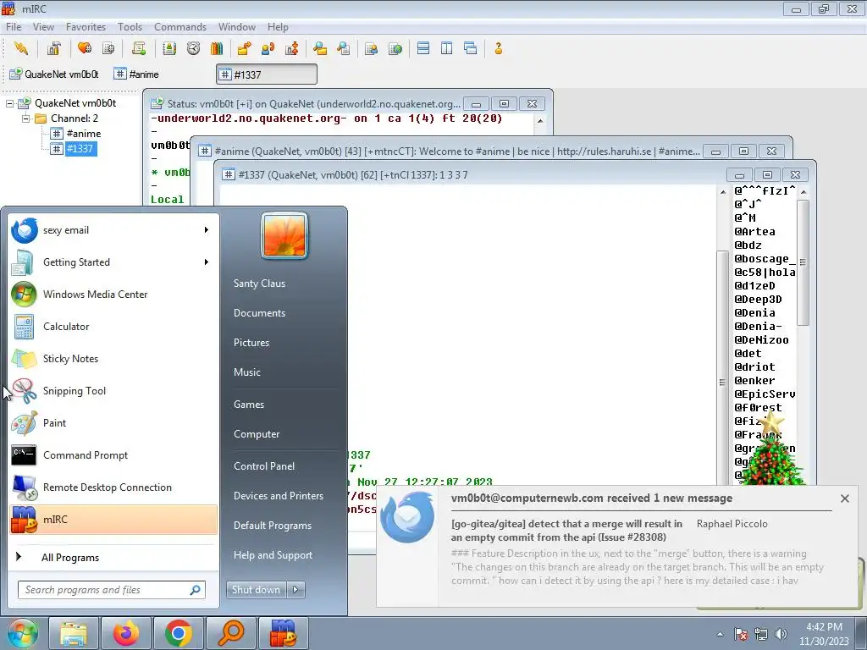Viewport: 867px width, 650px height.
Task: Click the About mIRC question-mark icon
Action: [x=498, y=48]
